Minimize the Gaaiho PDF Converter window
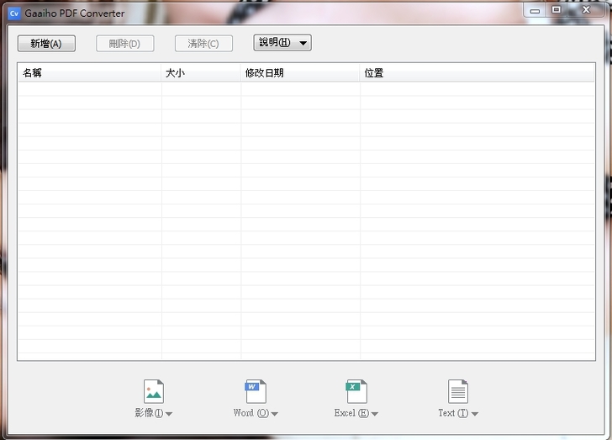The height and width of the screenshot is (440, 612). pyautogui.click(x=535, y=9)
